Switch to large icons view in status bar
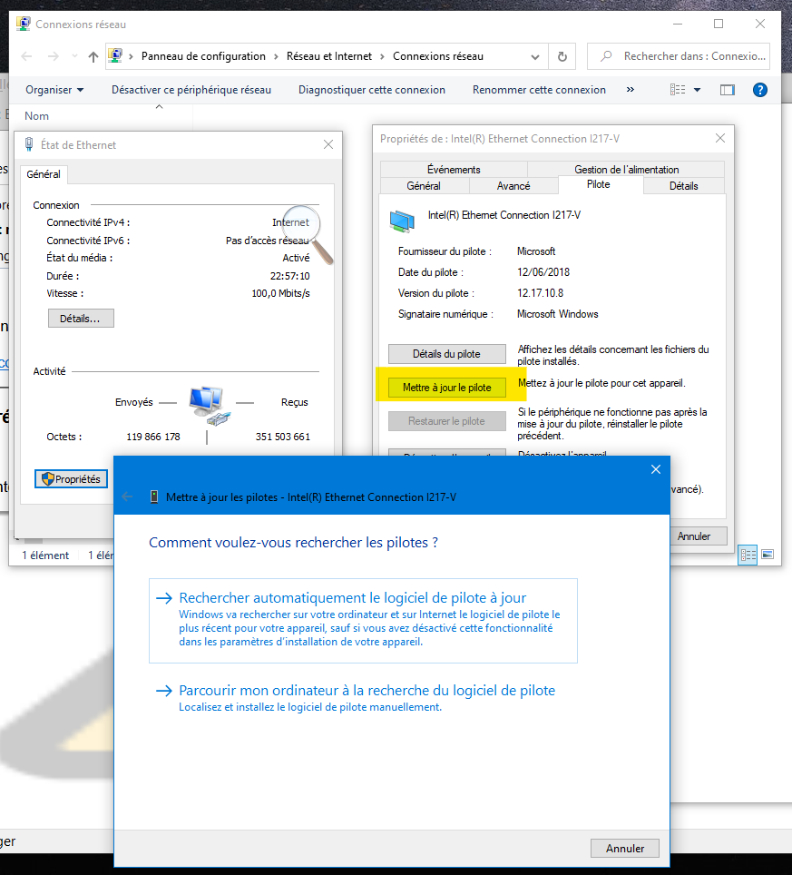 [x=768, y=555]
